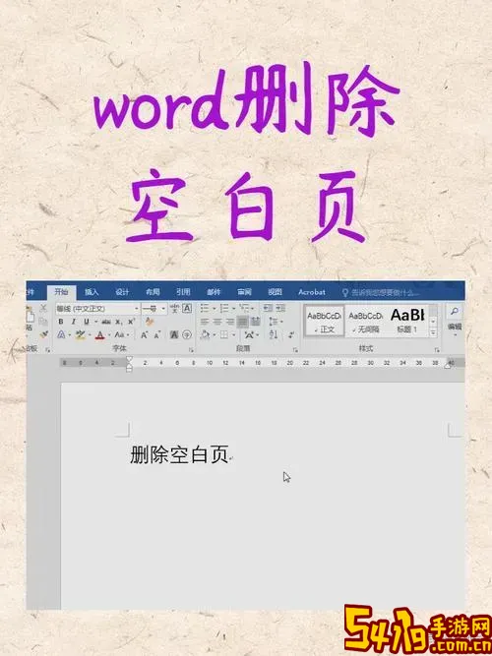Click the borders icon
This screenshot has height=656, width=492.
point(224,334)
